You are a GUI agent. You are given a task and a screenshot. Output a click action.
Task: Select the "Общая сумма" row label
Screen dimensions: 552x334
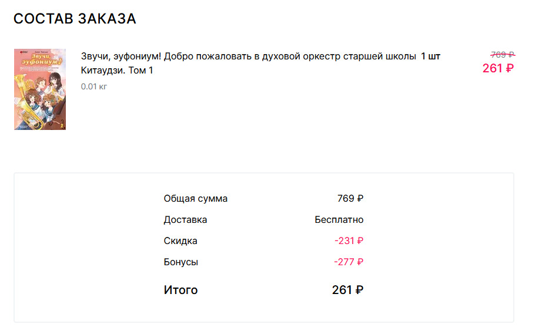(x=195, y=199)
